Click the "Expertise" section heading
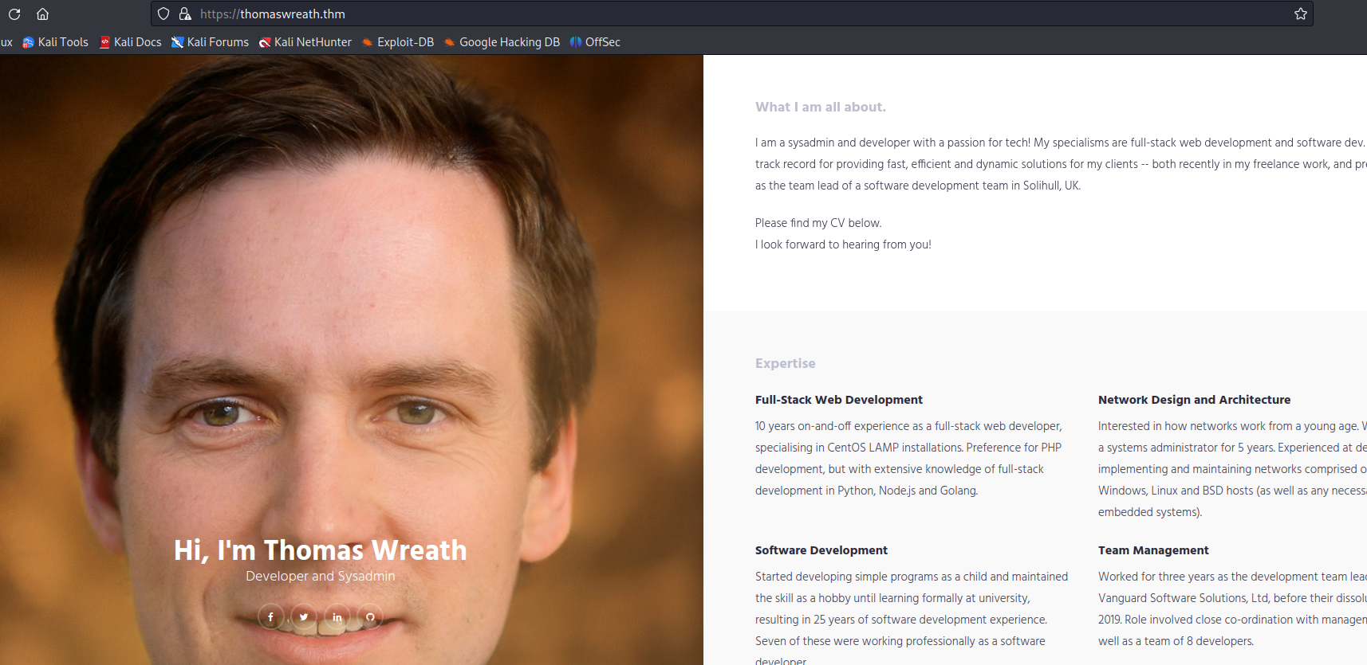This screenshot has height=665, width=1367. 786,363
